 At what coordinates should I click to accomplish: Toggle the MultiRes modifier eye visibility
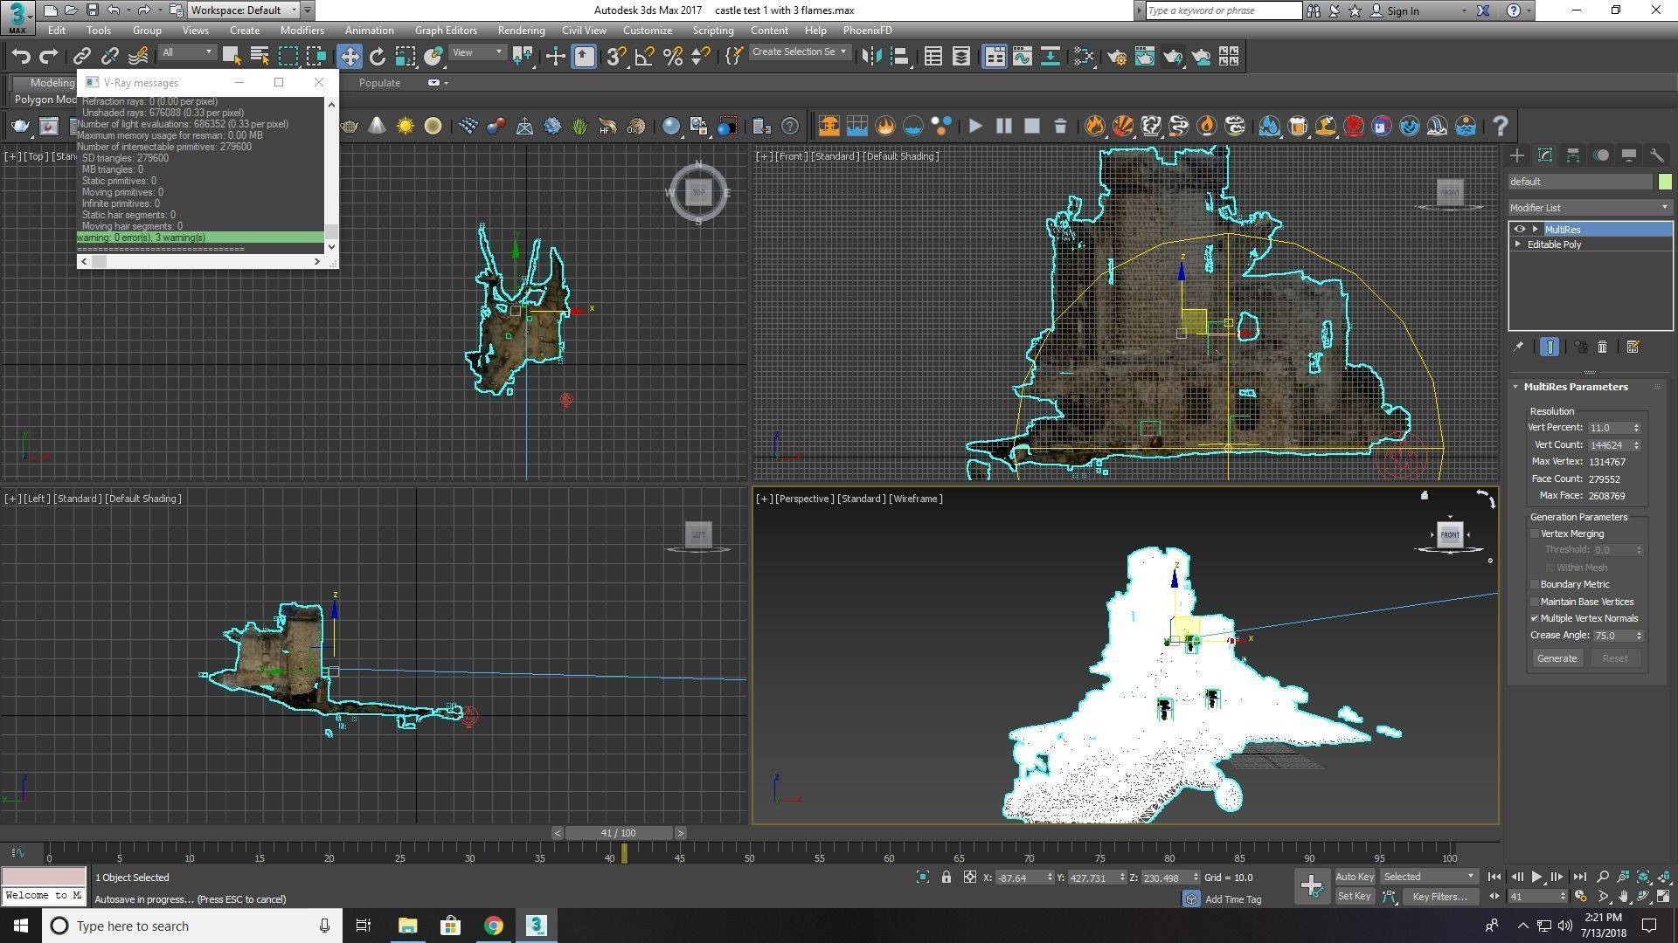point(1520,230)
